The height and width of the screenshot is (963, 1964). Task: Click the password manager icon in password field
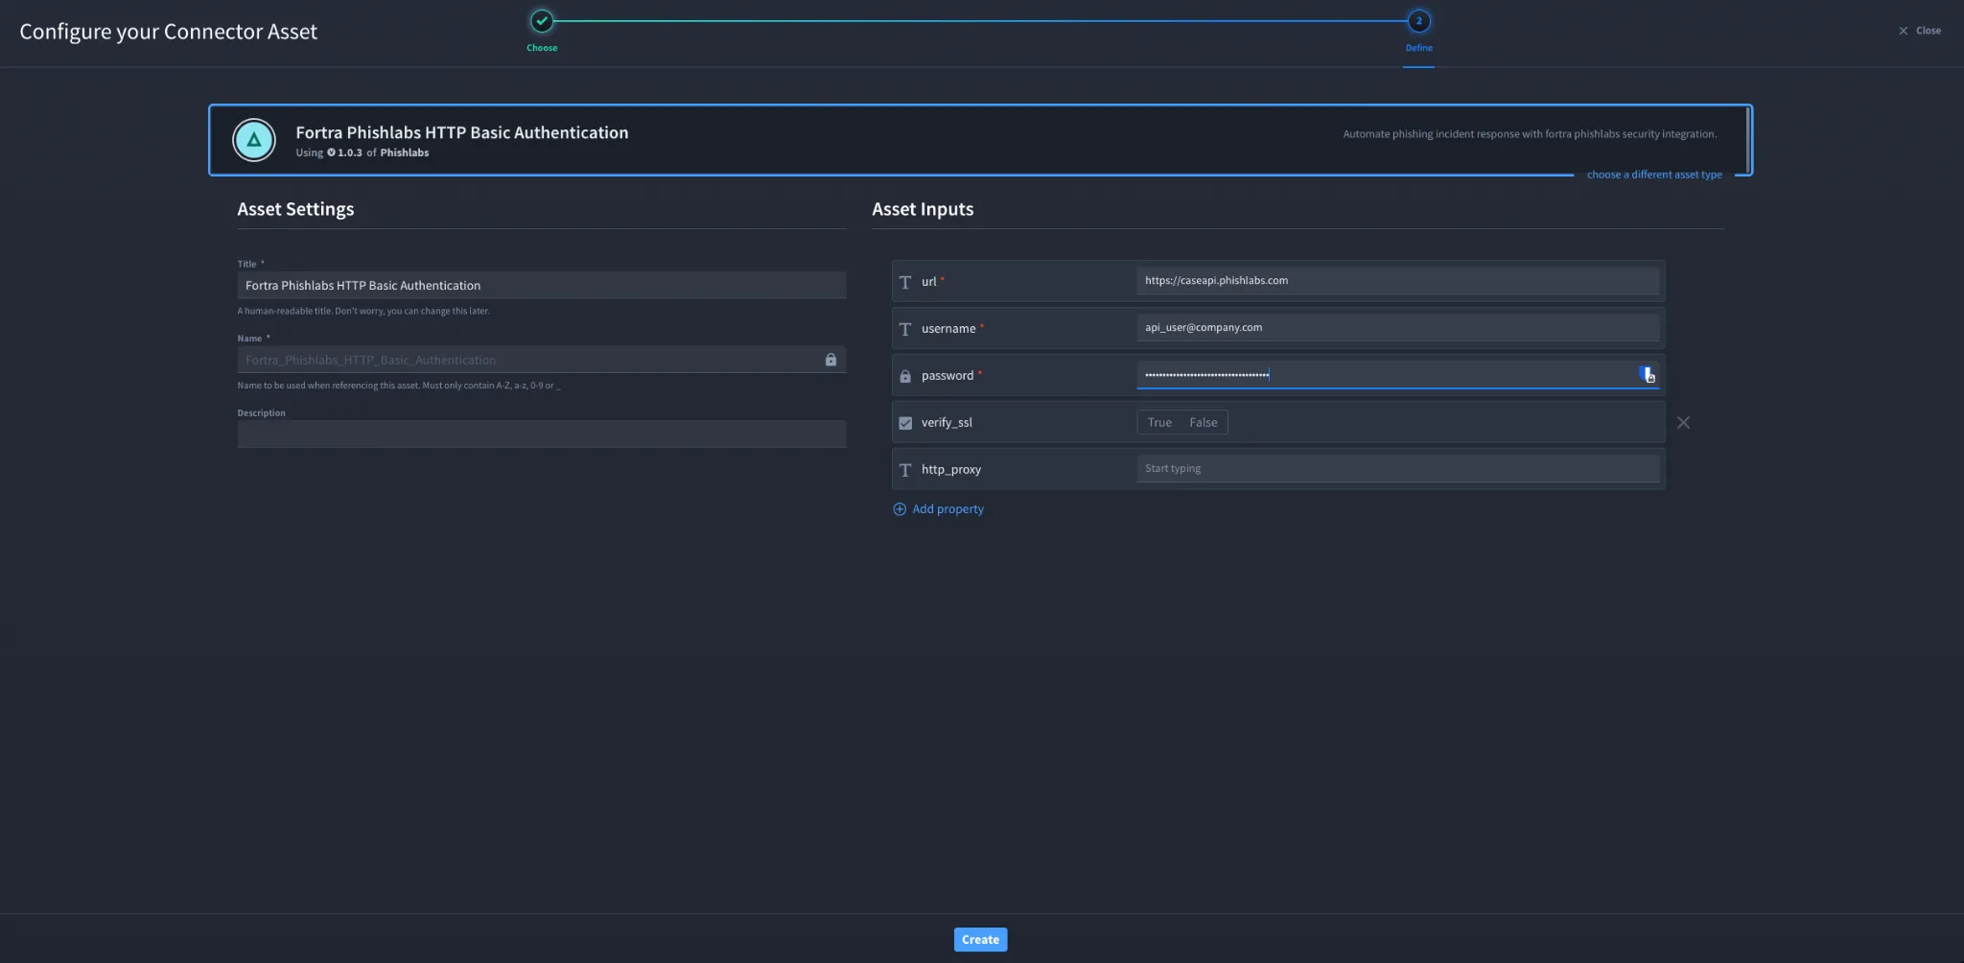pos(1647,374)
